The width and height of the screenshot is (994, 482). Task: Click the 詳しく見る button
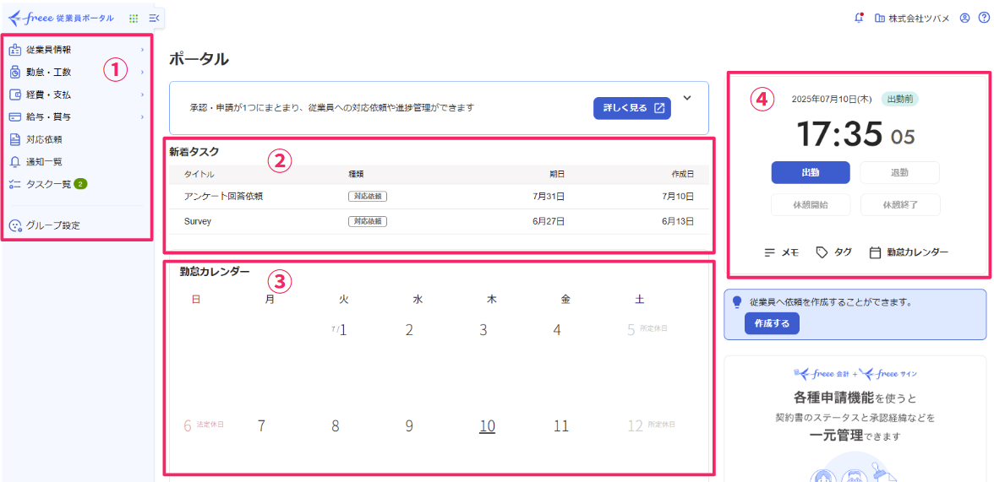click(x=631, y=108)
